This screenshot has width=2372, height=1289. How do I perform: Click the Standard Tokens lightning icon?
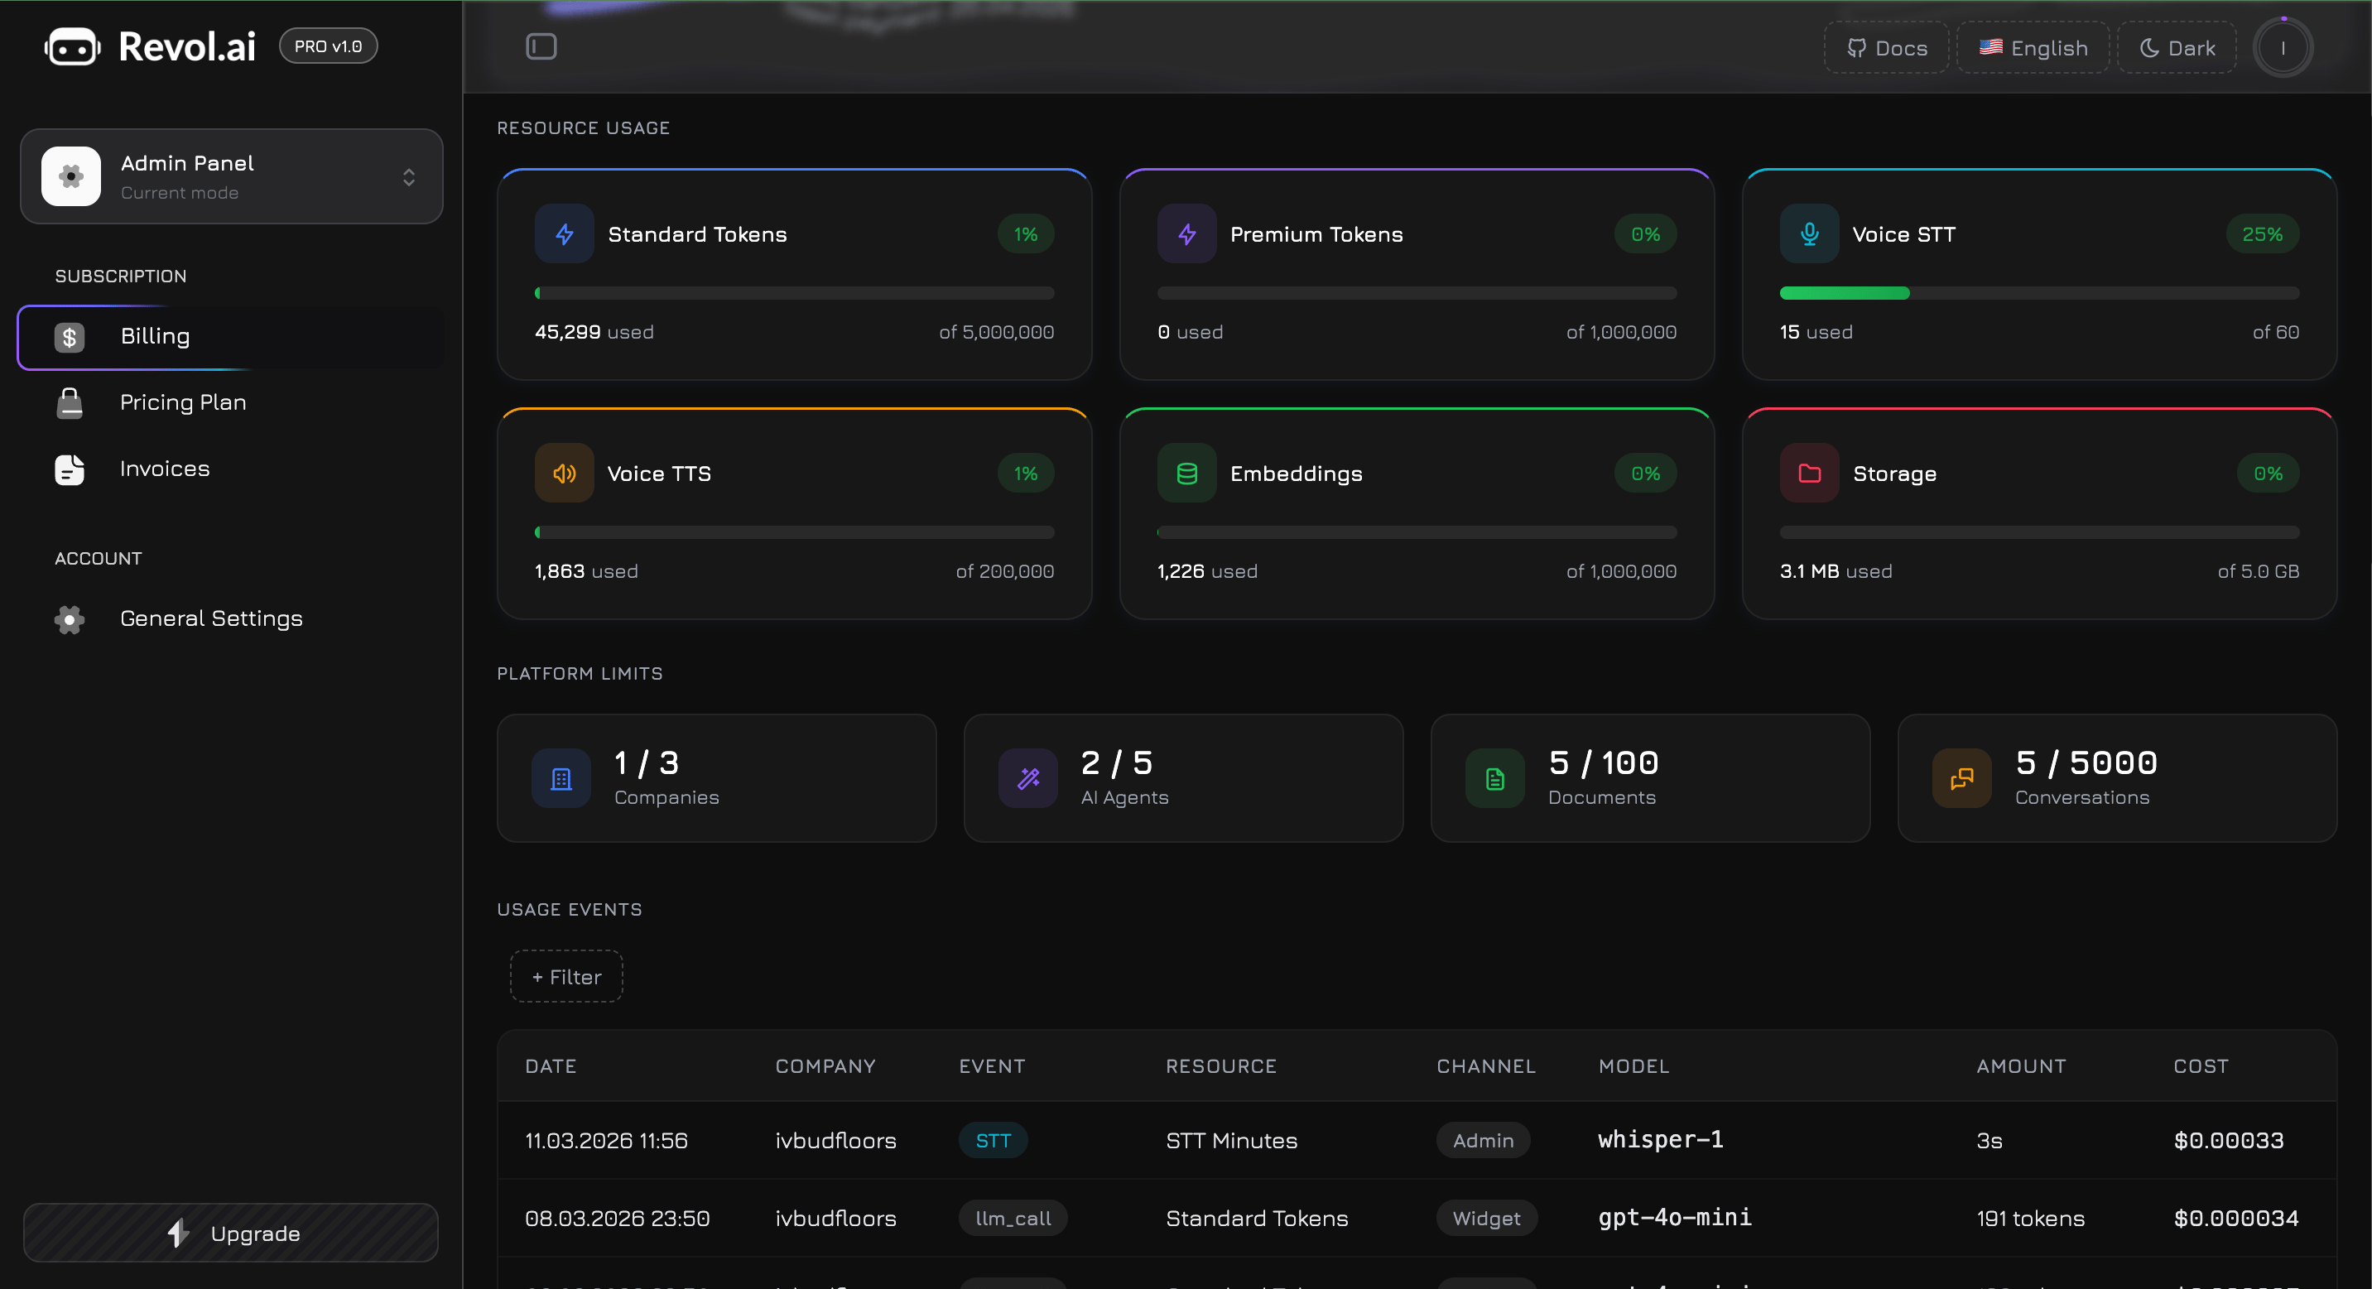[x=565, y=233]
